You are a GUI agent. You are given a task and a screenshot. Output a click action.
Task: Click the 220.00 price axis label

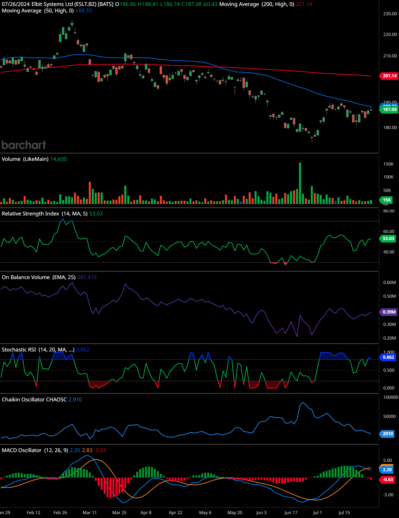[x=390, y=34]
